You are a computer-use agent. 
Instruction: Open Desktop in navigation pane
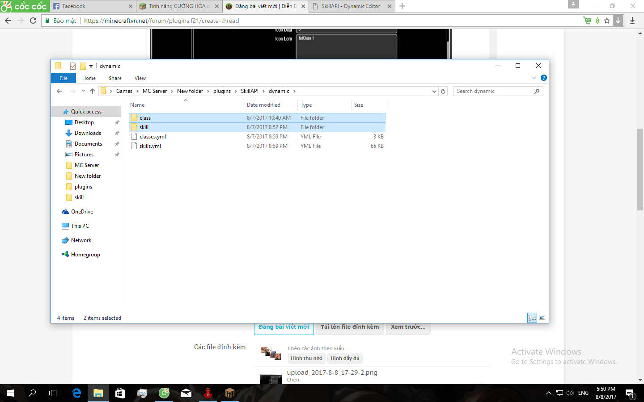[x=84, y=122]
